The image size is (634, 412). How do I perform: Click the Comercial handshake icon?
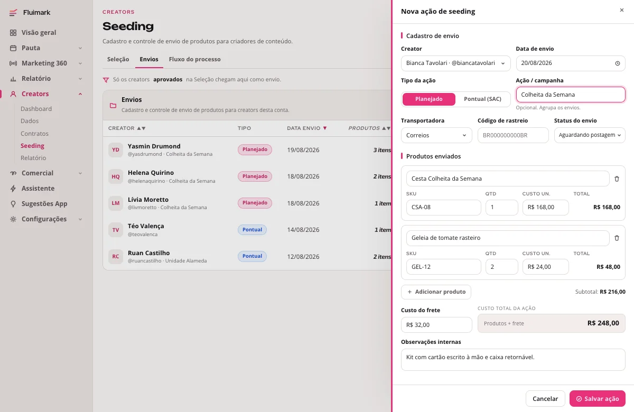click(13, 173)
